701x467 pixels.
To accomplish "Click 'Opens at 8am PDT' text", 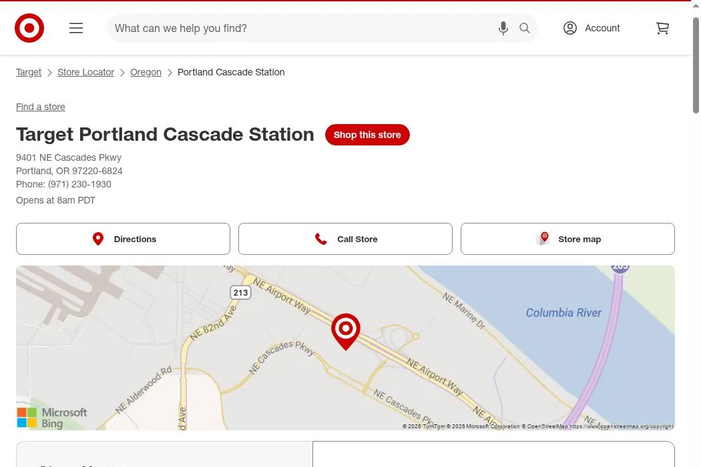I will click(x=55, y=200).
